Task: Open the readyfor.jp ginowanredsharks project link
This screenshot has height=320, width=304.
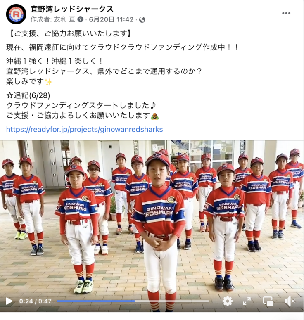Action: pyautogui.click(x=85, y=129)
